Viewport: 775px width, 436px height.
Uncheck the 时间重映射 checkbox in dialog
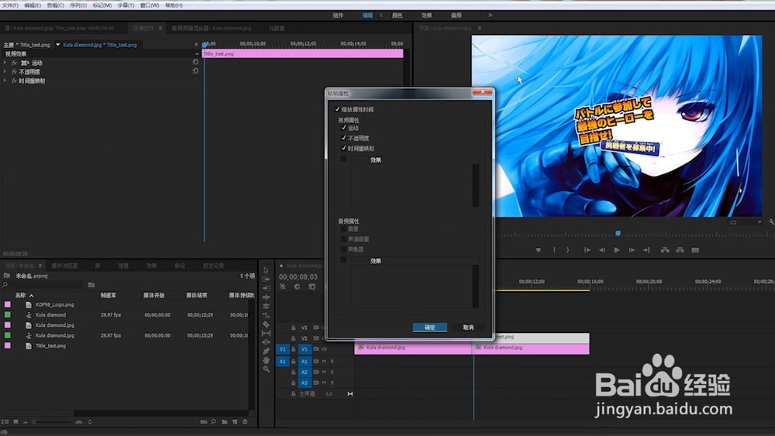pos(344,148)
